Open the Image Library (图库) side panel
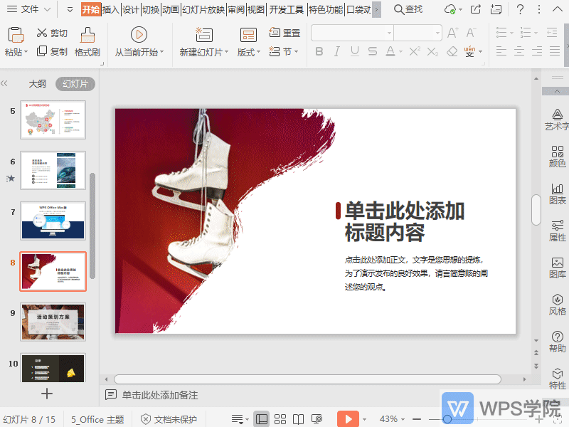Viewport: 569px width, 427px height. [x=557, y=268]
